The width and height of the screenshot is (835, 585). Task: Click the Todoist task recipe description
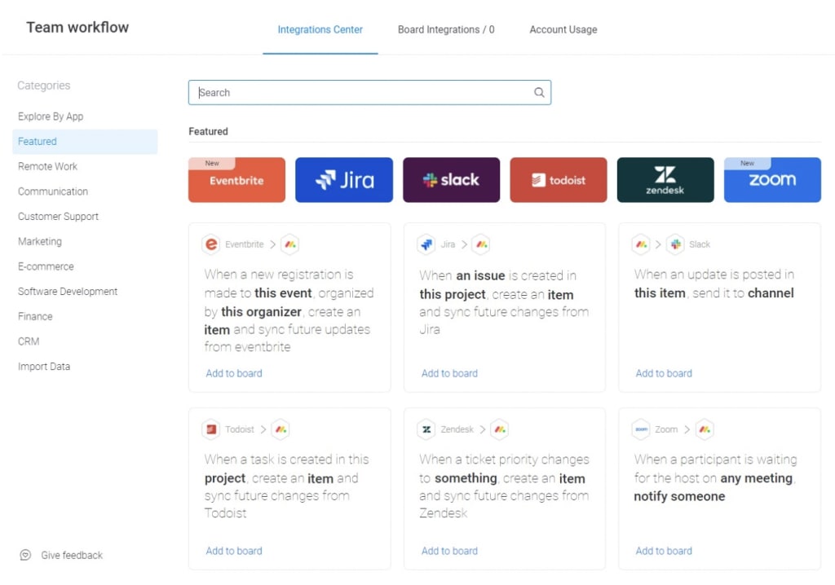(x=286, y=486)
